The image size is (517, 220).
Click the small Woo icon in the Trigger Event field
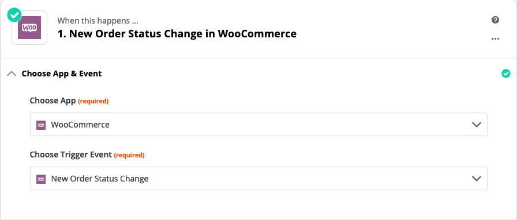pos(41,179)
